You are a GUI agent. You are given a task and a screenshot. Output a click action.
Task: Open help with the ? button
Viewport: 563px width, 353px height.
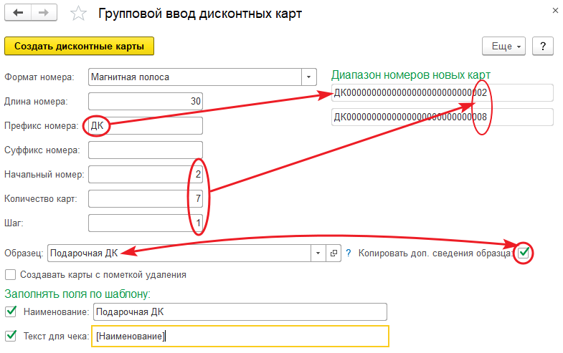point(543,46)
